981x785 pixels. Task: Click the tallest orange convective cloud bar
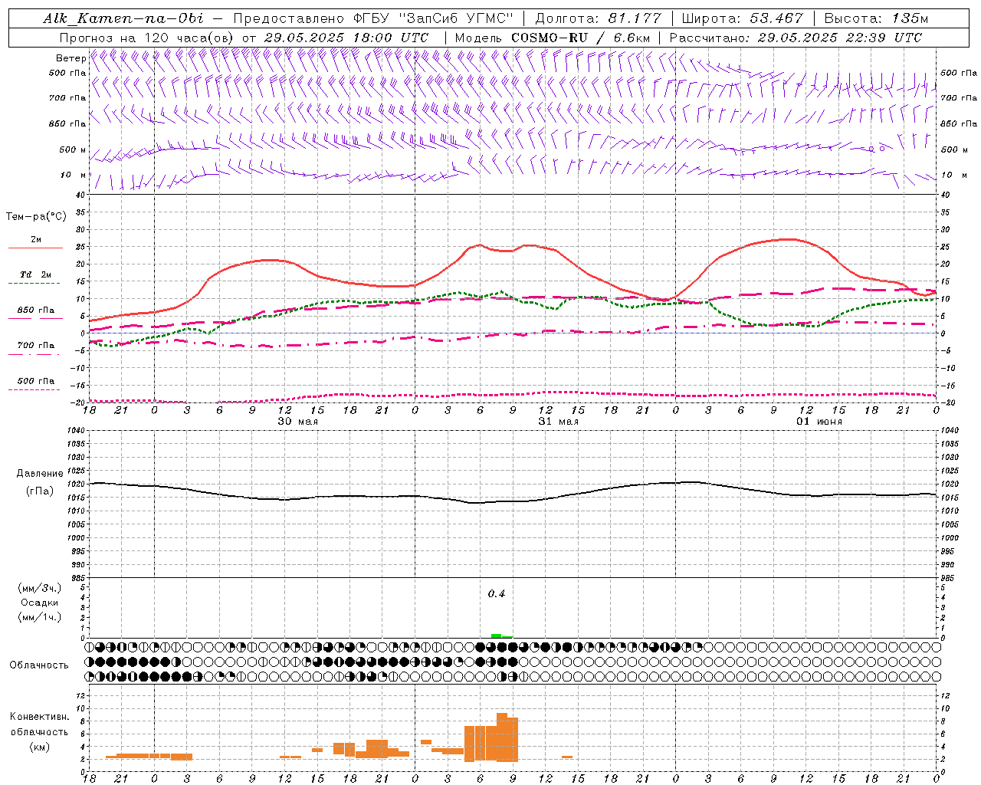(502, 737)
